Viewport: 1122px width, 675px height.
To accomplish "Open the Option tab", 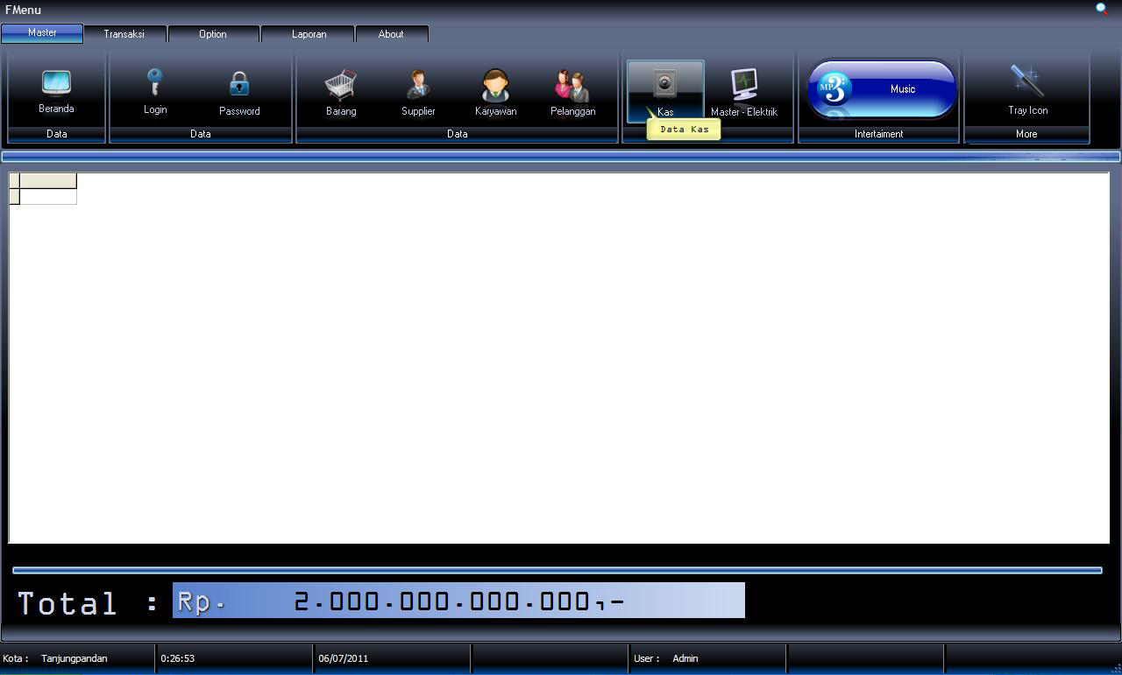I will [212, 33].
